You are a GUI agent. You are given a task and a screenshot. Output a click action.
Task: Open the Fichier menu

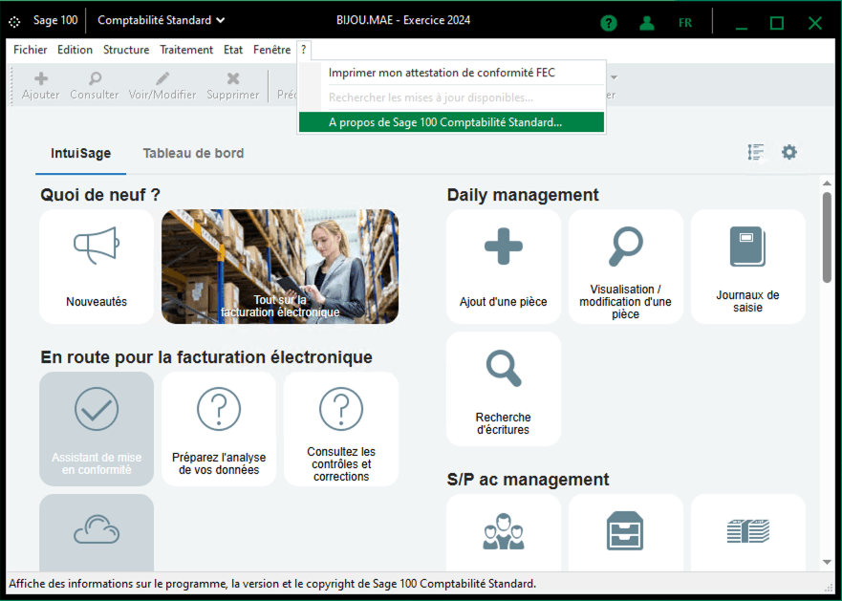coord(30,50)
